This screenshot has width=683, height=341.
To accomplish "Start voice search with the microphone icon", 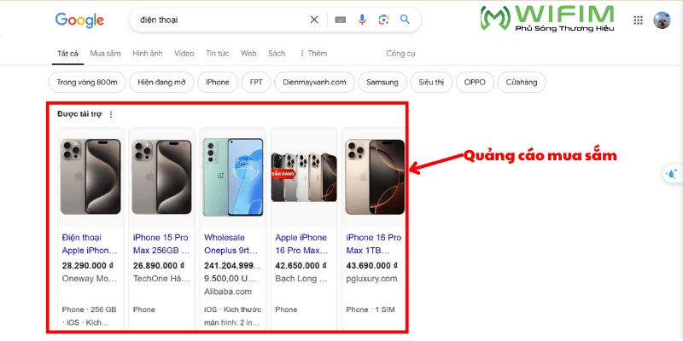I will click(x=362, y=20).
